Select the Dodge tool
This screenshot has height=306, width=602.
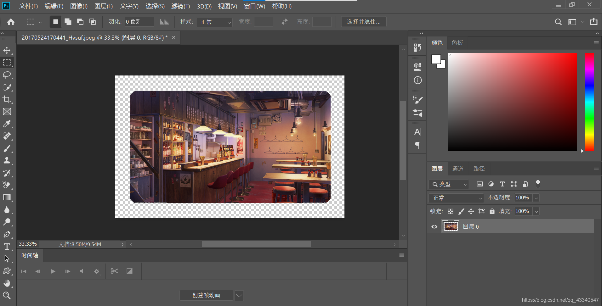7,222
